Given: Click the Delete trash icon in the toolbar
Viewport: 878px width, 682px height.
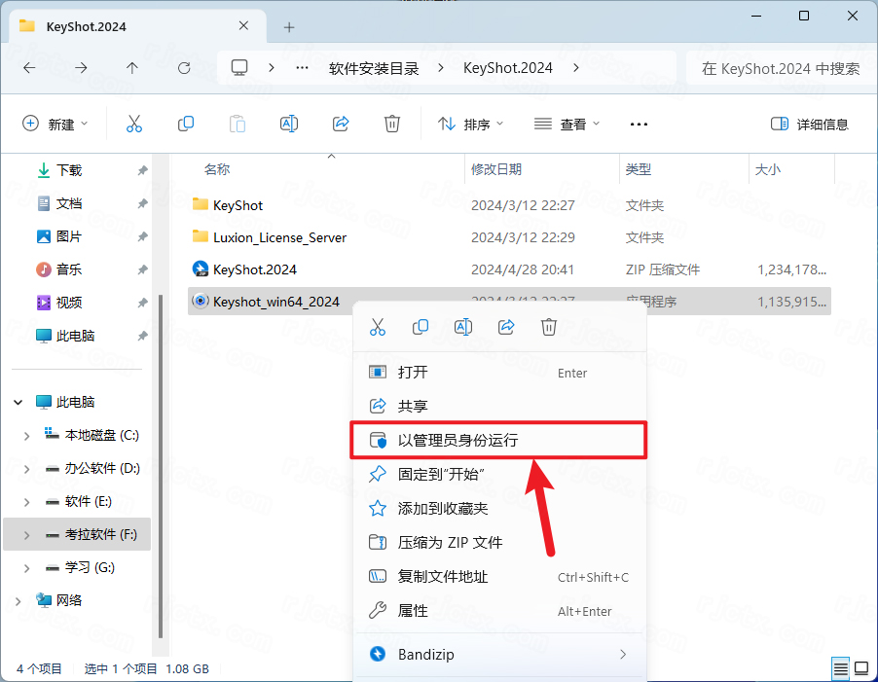Looking at the screenshot, I should point(392,124).
